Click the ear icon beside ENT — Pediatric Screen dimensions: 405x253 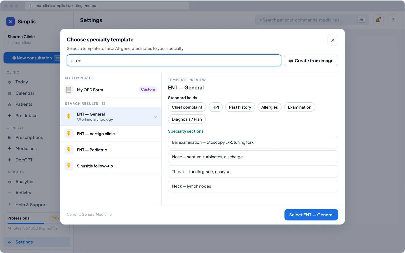click(x=69, y=150)
